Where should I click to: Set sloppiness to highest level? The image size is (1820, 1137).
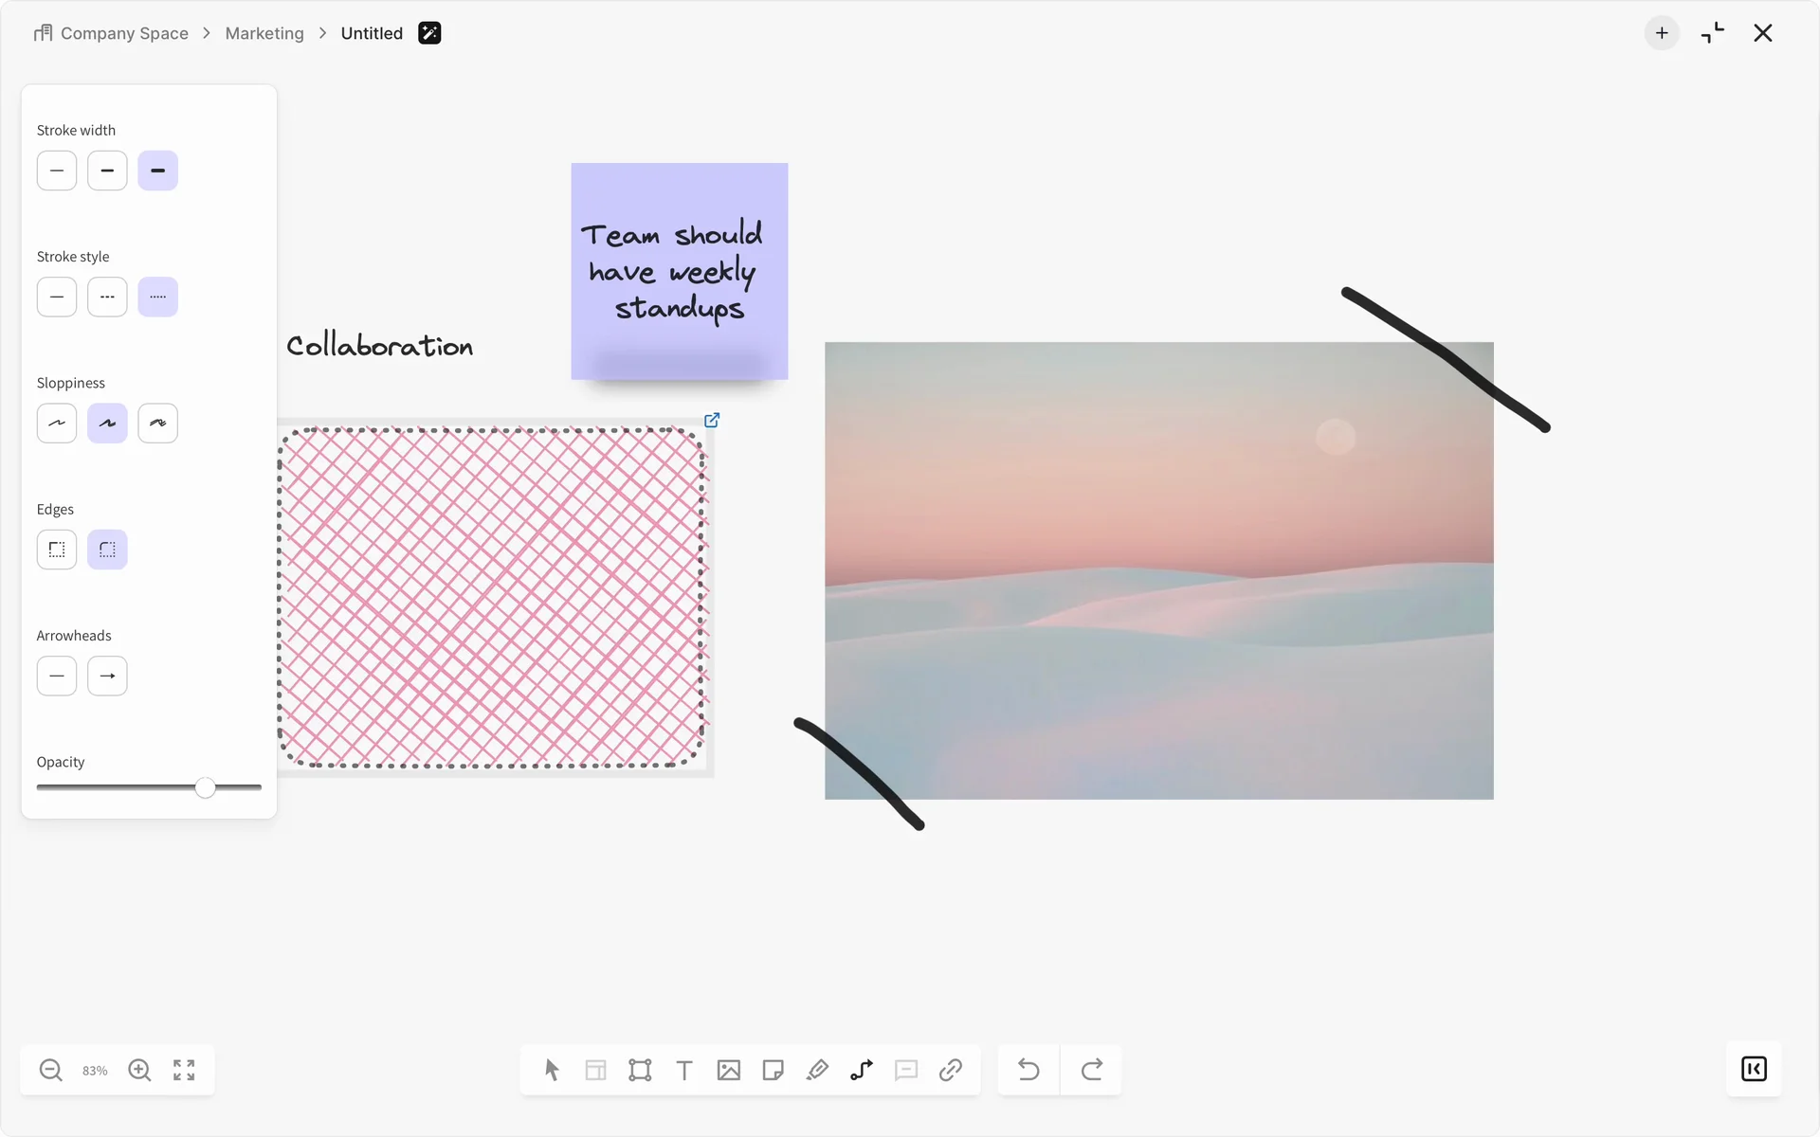157,423
